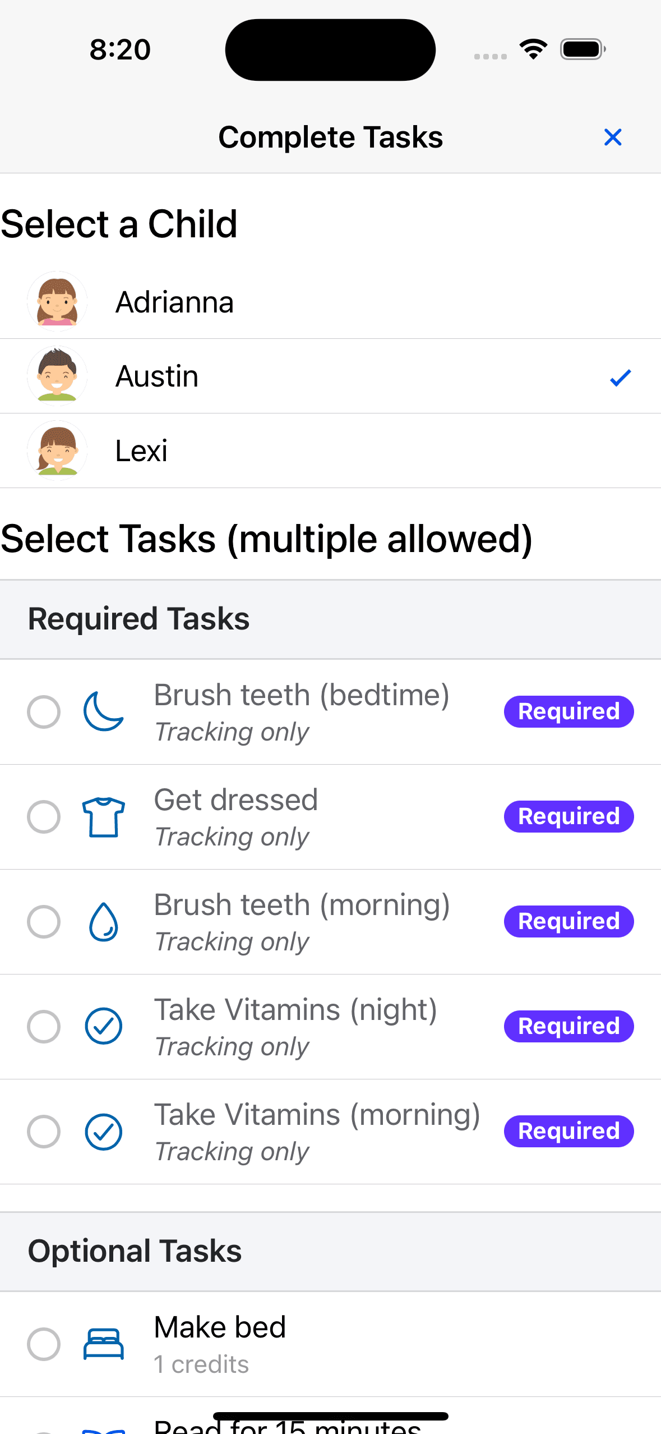The height and width of the screenshot is (1434, 661).
Task: Select the Take Vitamins (night) radio circle
Action: 44,1026
